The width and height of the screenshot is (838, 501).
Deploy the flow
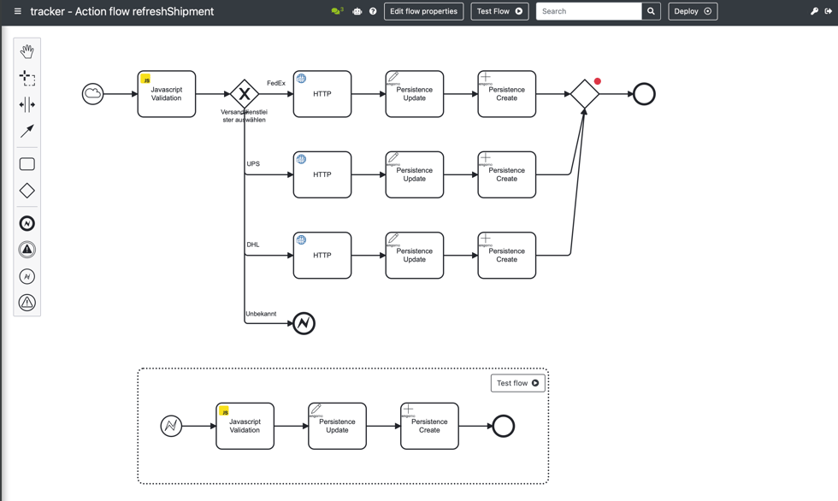693,11
